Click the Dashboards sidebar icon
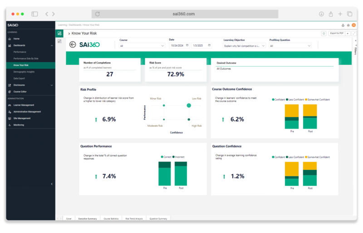This screenshot has height=233, width=363. pos(10,46)
